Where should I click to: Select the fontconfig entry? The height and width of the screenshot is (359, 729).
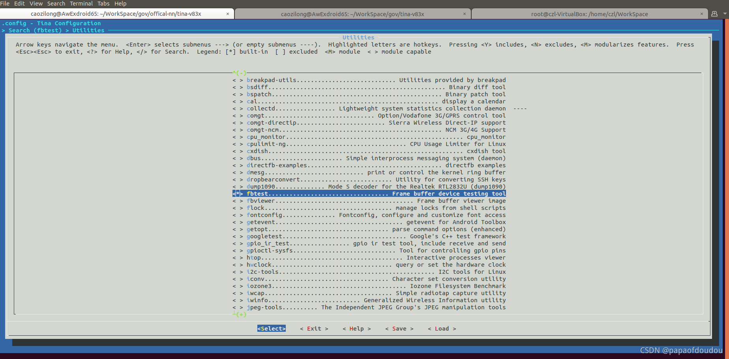[x=369, y=215]
